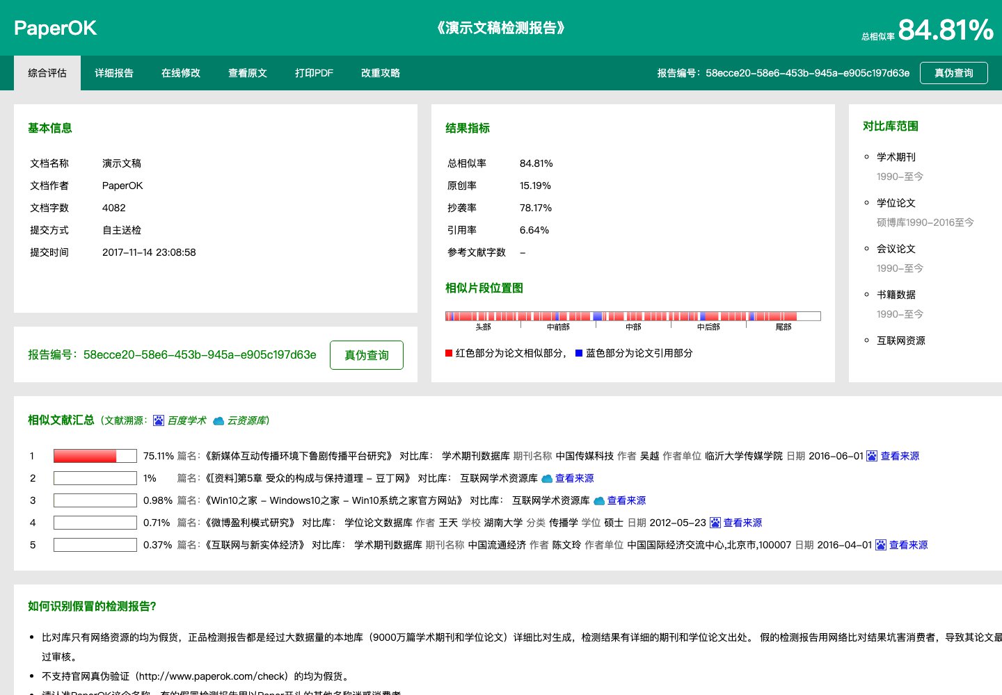Switch to the 详细报告 tab
Image resolution: width=1002 pixels, height=695 pixels.
(114, 73)
